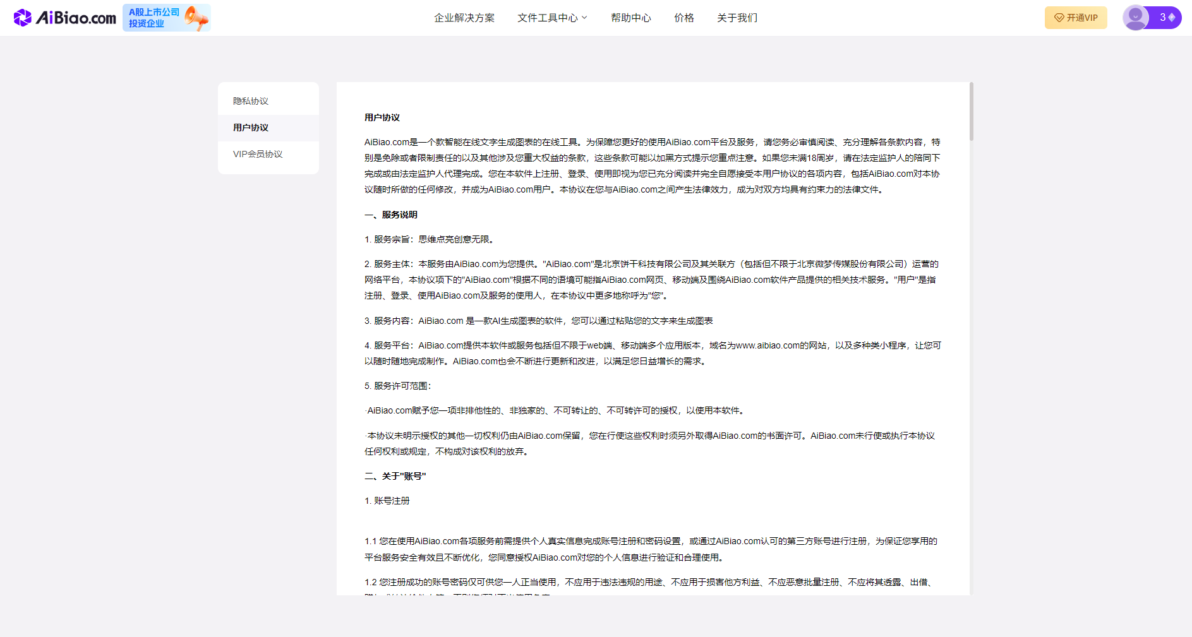Click the text 1. 账号注册

(x=387, y=501)
